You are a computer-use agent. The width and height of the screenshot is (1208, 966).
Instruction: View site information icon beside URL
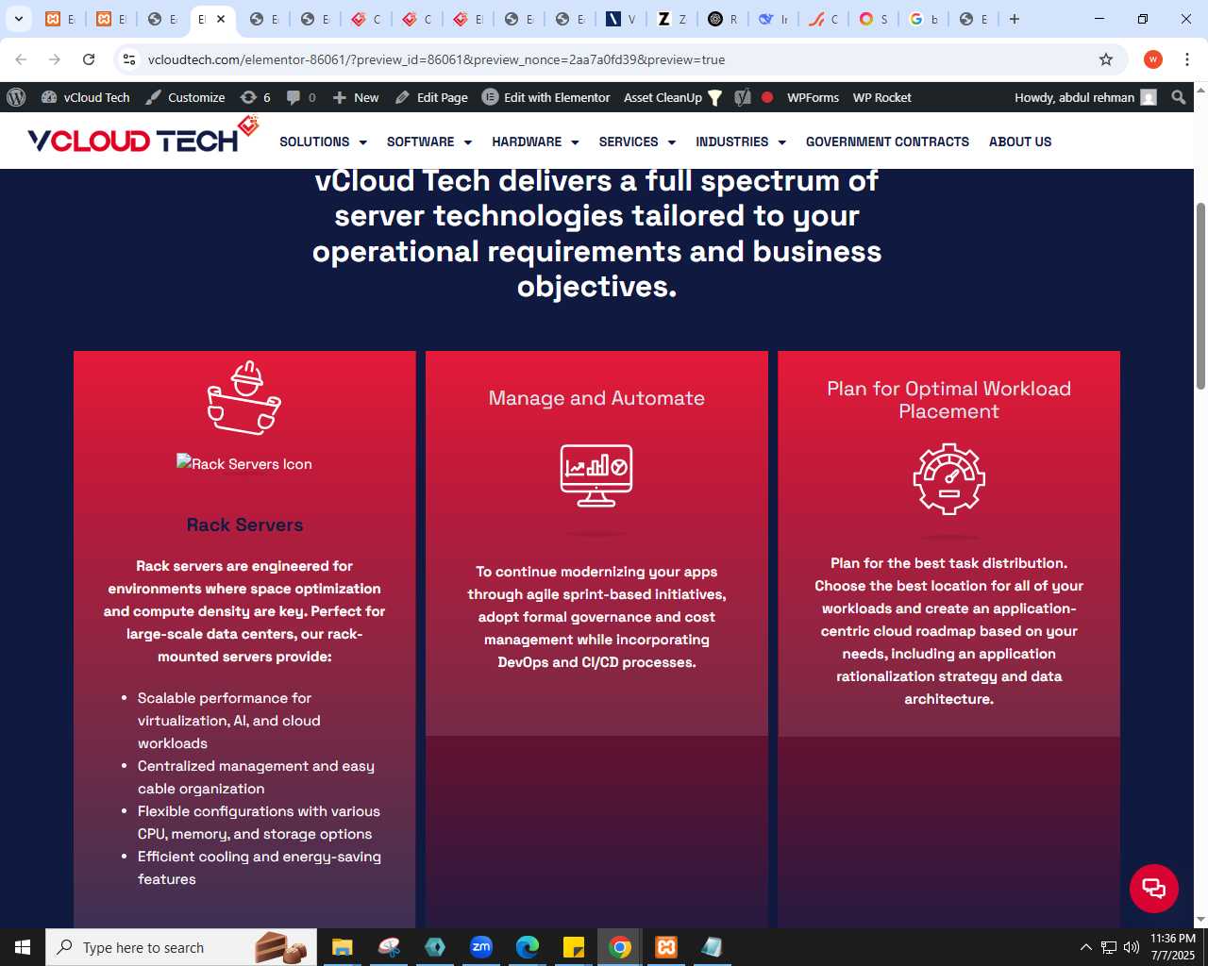pos(129,59)
